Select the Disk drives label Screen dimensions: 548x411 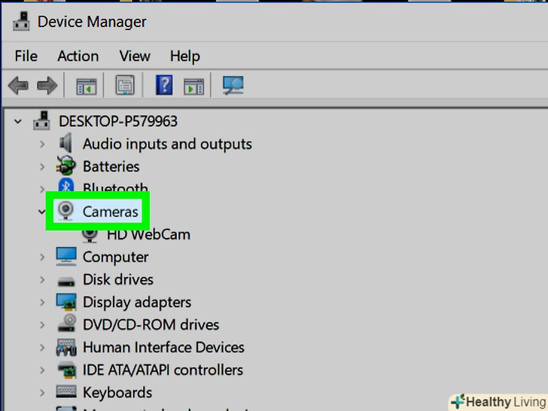[x=117, y=279]
